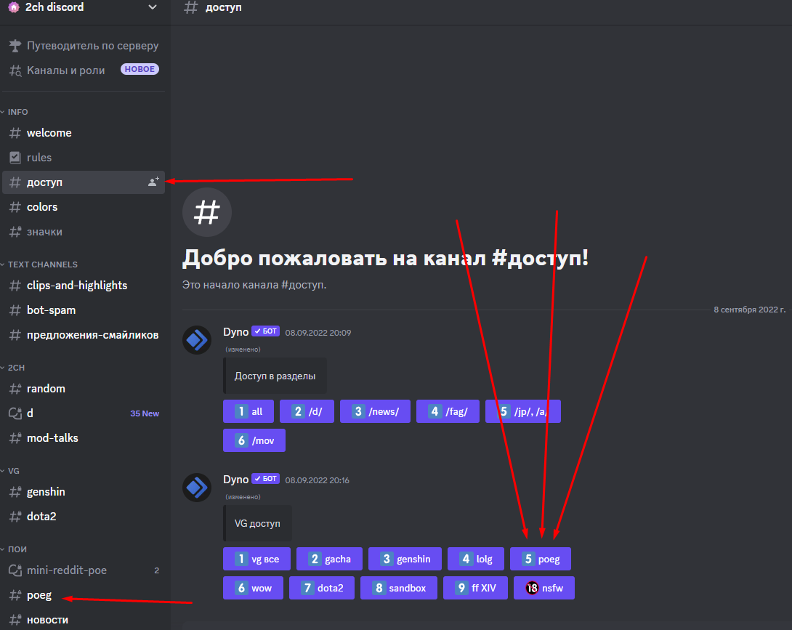This screenshot has height=630, width=792.
Task: Select the доступ channel in sidebar
Action: click(84, 182)
